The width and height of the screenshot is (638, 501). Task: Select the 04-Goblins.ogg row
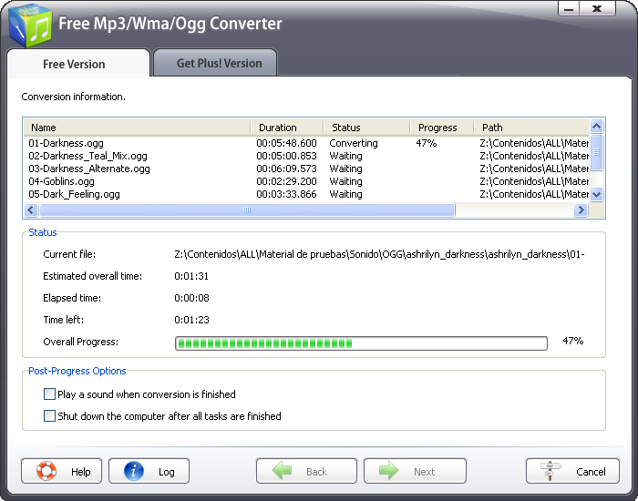point(307,181)
